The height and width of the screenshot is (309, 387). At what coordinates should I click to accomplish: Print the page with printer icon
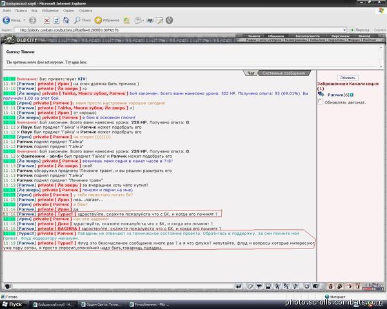150,21
